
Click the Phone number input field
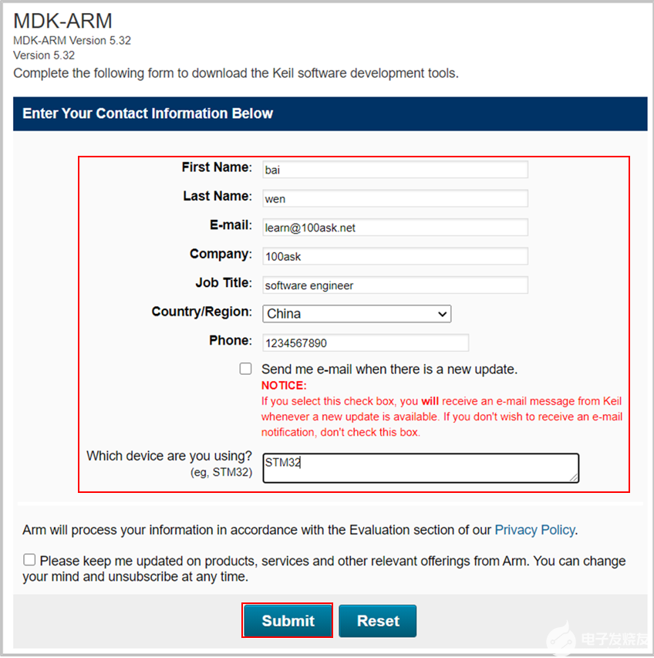coord(366,343)
